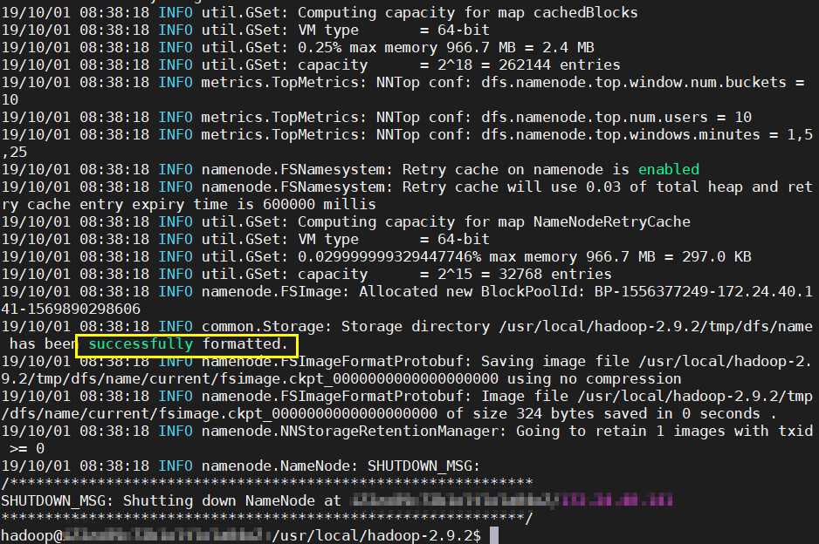The width and height of the screenshot is (819, 544).
Task: Click path '/usr/local/hadoop-2.9.2/tmp/dfs/name' in Storage line
Action: coord(656,327)
